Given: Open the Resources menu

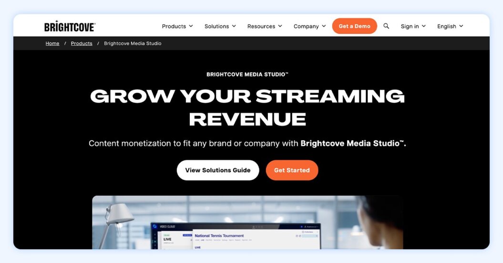Looking at the screenshot, I should tap(265, 26).
